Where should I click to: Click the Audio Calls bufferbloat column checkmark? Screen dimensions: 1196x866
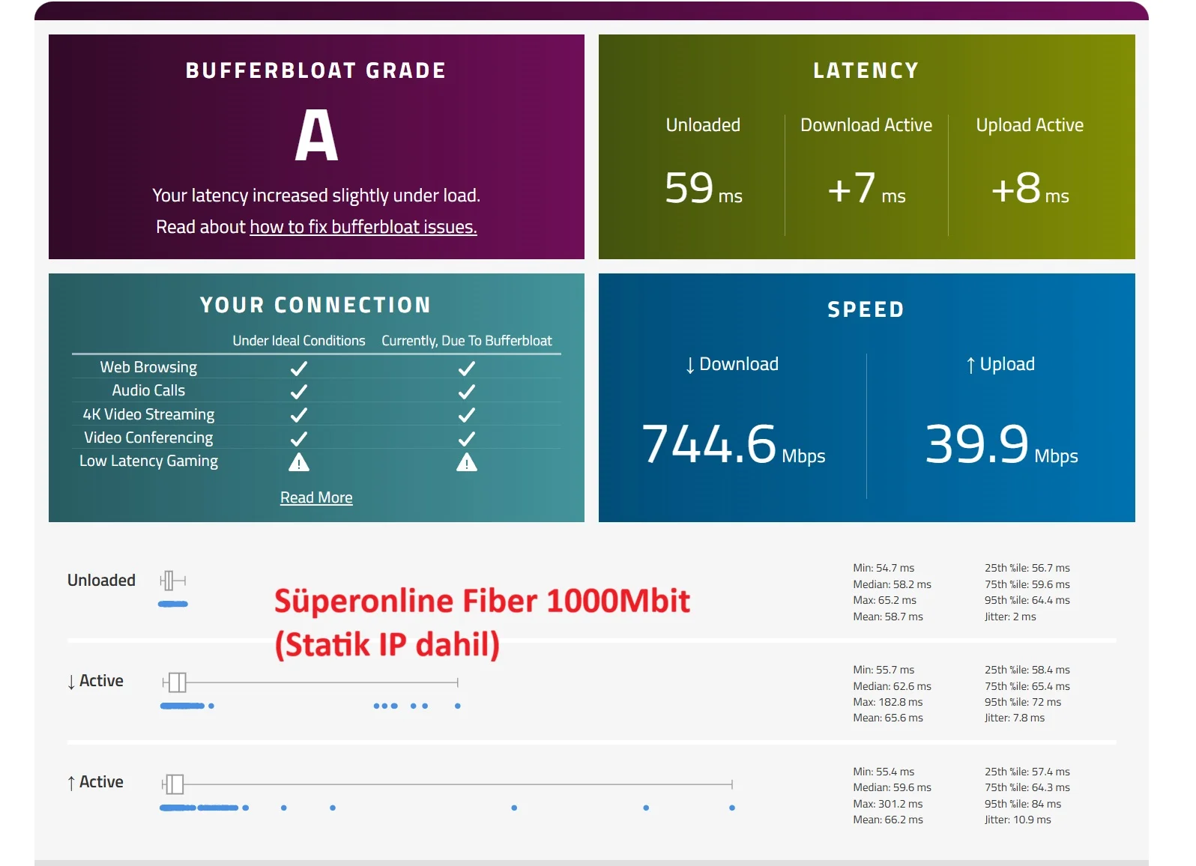coord(467,392)
